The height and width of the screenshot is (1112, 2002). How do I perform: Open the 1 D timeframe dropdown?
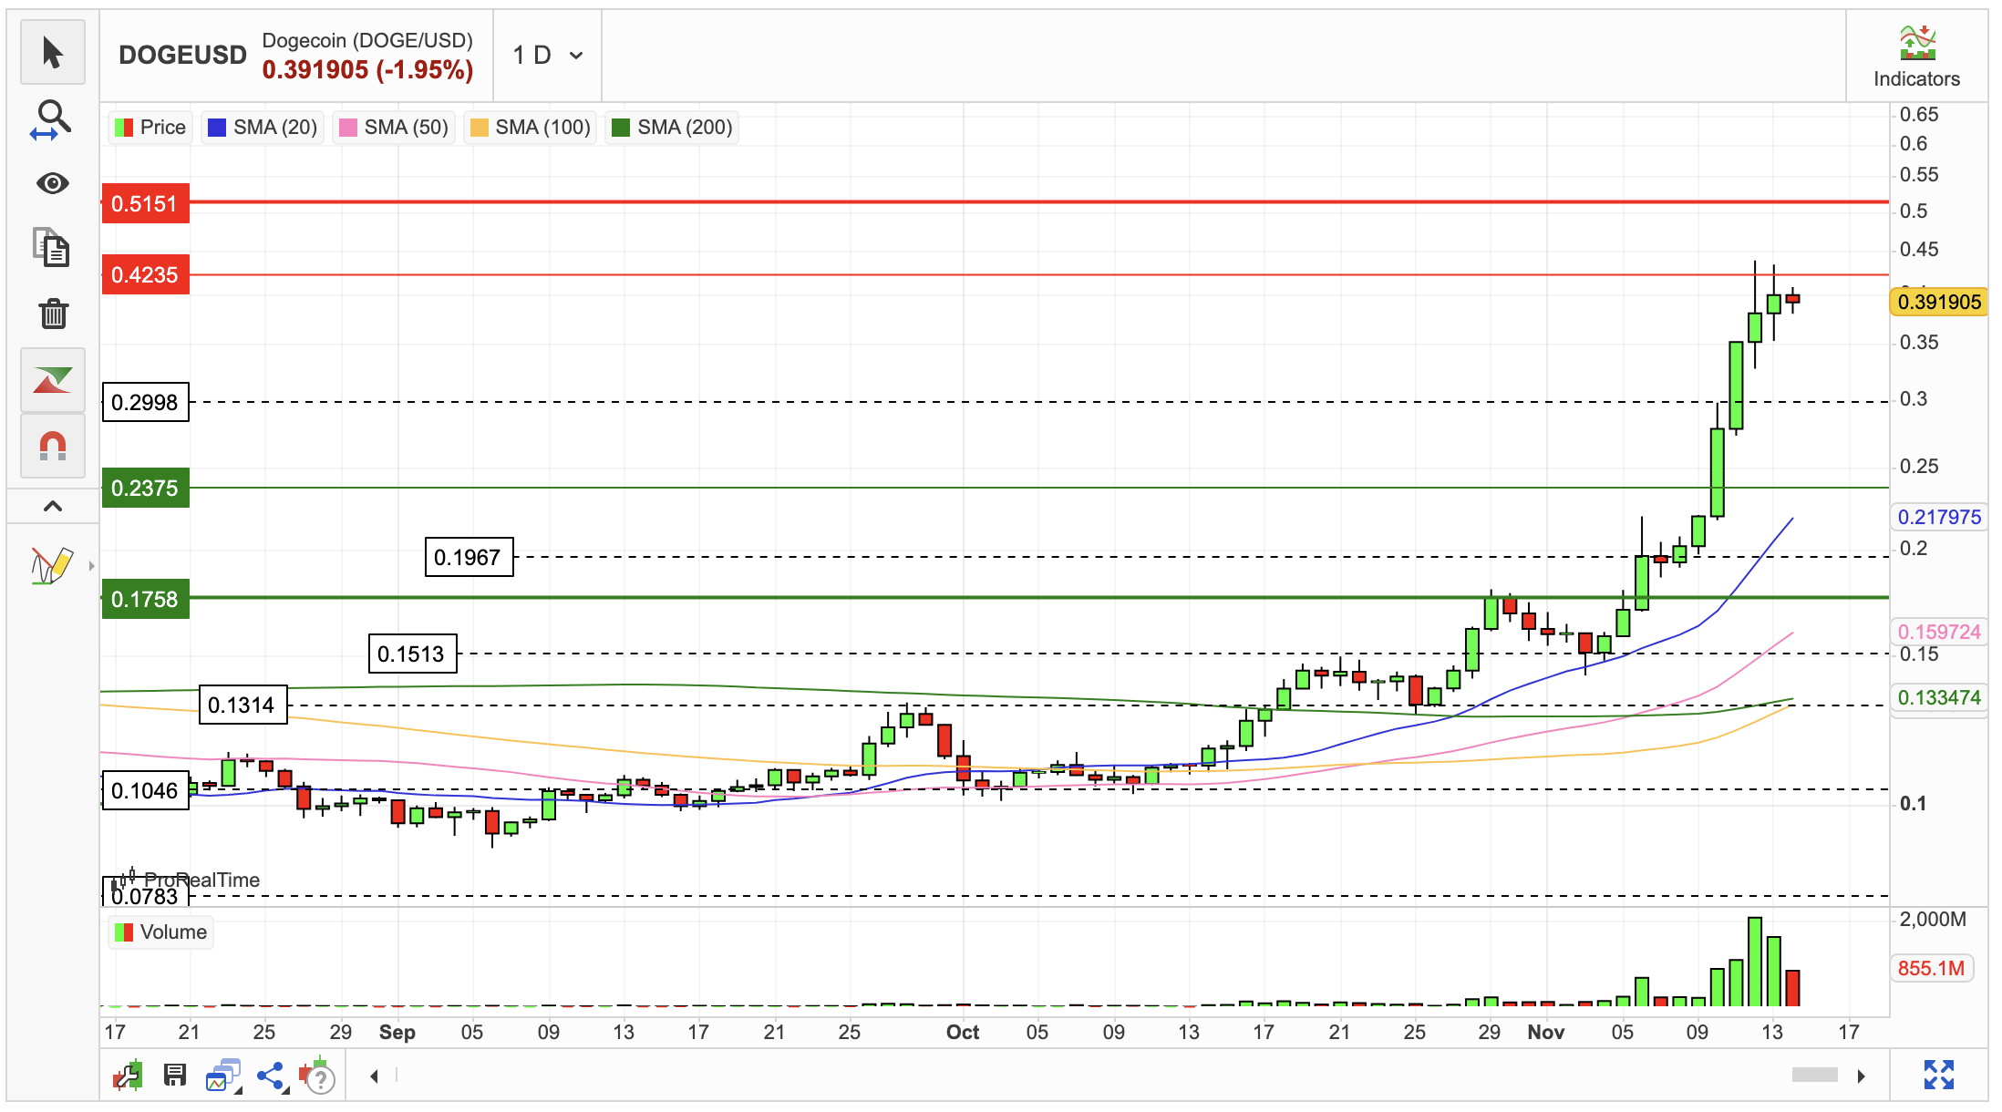tap(547, 56)
